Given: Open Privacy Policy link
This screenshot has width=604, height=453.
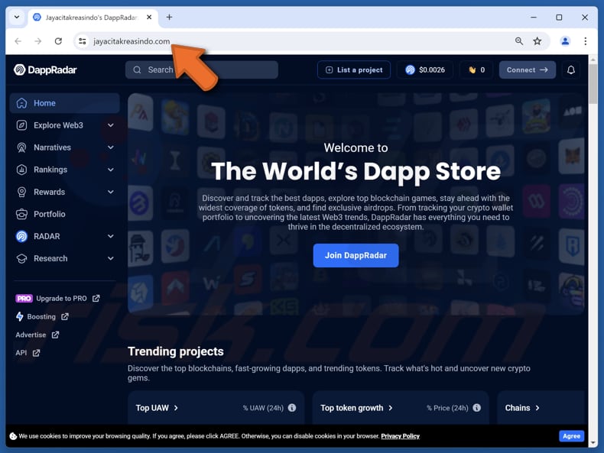Looking at the screenshot, I should pos(400,436).
